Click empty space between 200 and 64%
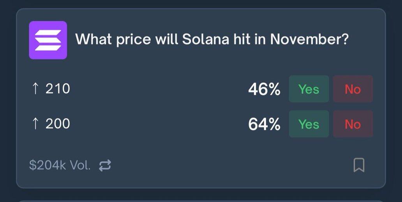 click(x=156, y=124)
